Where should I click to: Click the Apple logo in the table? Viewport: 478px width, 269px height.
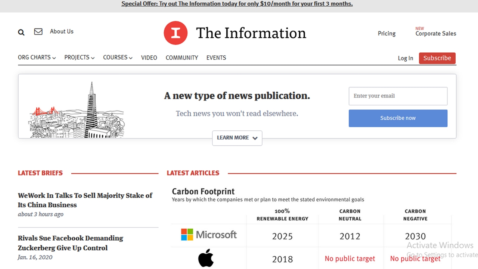point(206,259)
